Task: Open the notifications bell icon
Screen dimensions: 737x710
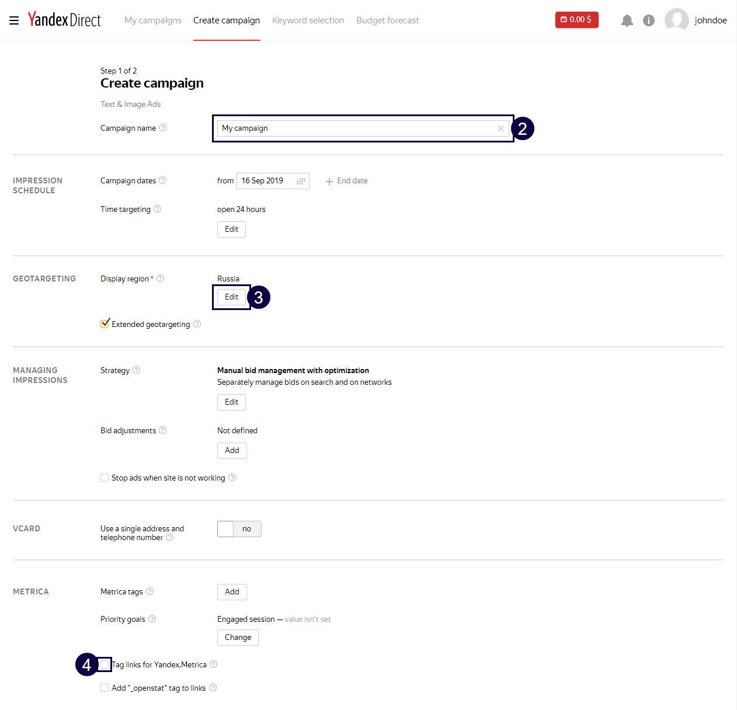Action: (627, 20)
